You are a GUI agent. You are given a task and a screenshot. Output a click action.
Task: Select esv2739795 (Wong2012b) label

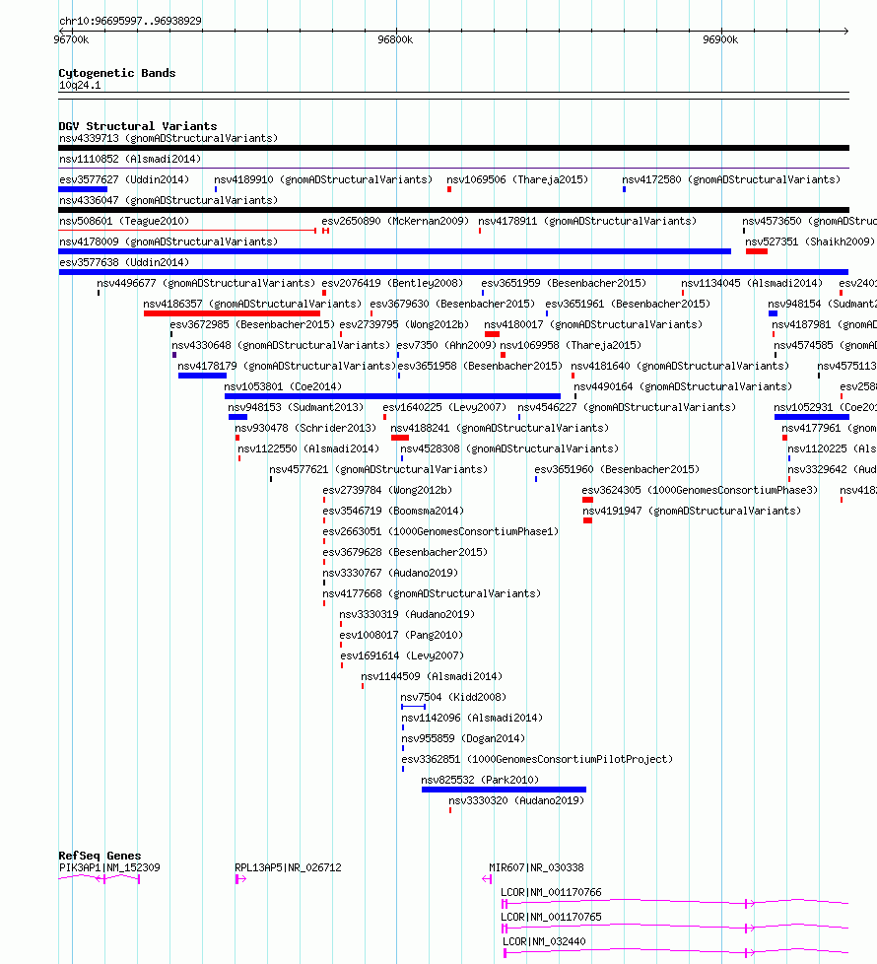(x=404, y=324)
